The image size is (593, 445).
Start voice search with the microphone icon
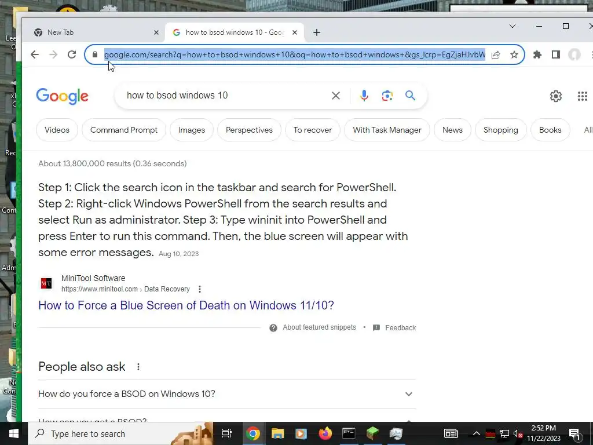pos(364,96)
